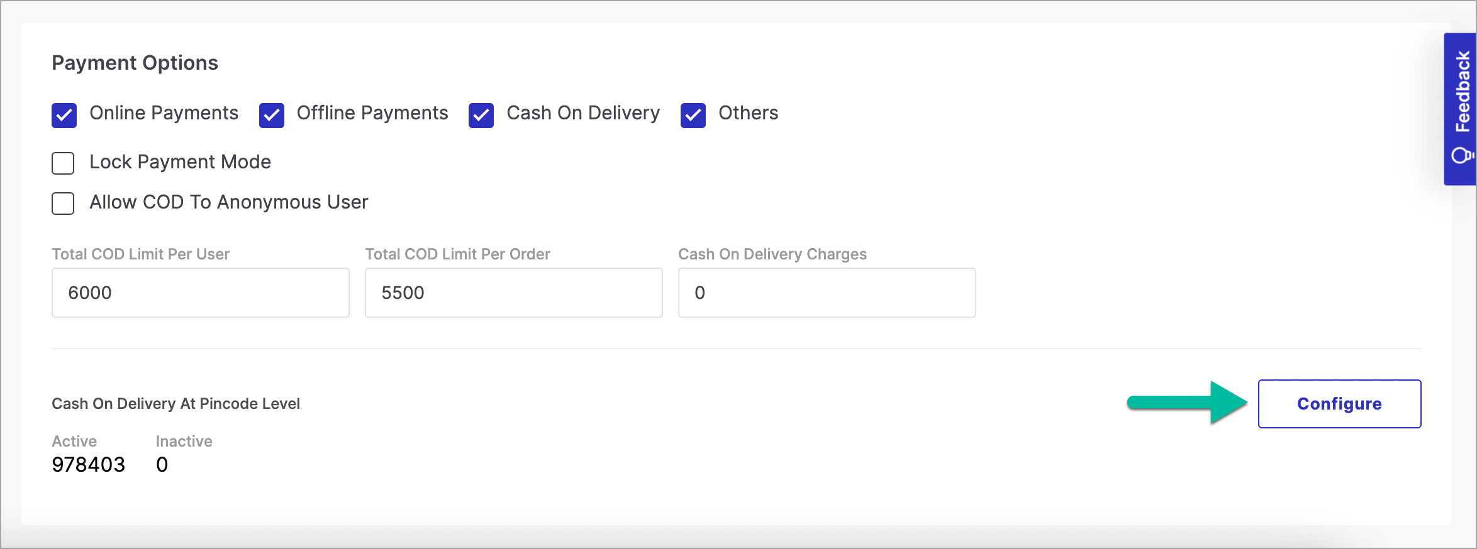The width and height of the screenshot is (1477, 549).
Task: Select the active pincode count 978403
Action: (89, 465)
